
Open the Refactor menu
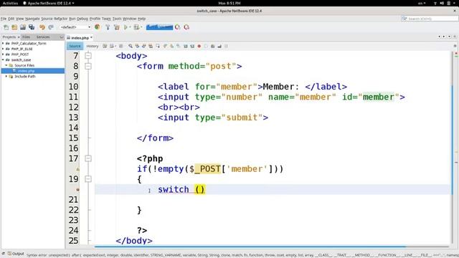pyautogui.click(x=60, y=19)
